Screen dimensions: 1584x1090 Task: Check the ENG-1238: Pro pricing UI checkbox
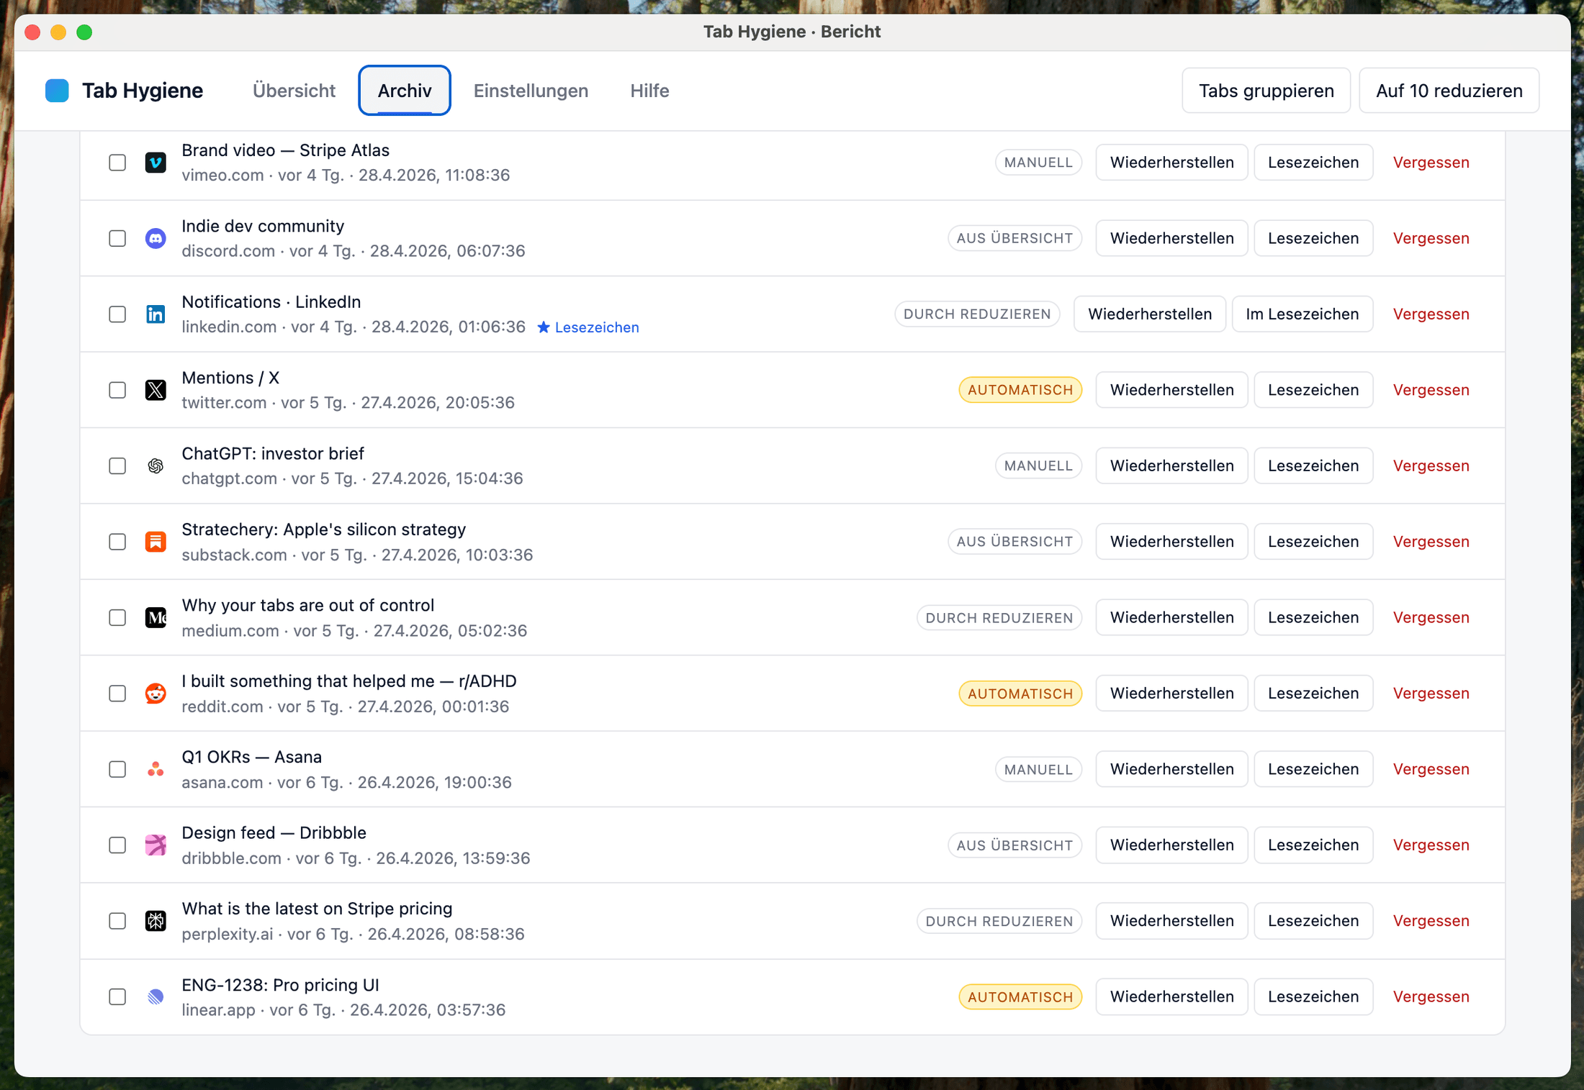(117, 997)
